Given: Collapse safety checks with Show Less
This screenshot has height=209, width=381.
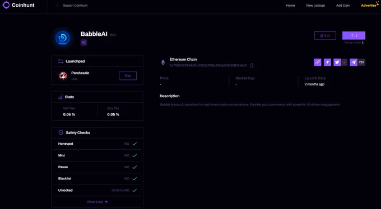Looking at the screenshot, I should click(x=97, y=202).
